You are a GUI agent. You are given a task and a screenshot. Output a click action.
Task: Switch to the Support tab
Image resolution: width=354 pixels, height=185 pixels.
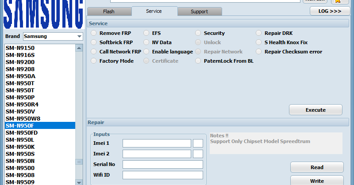(x=200, y=11)
